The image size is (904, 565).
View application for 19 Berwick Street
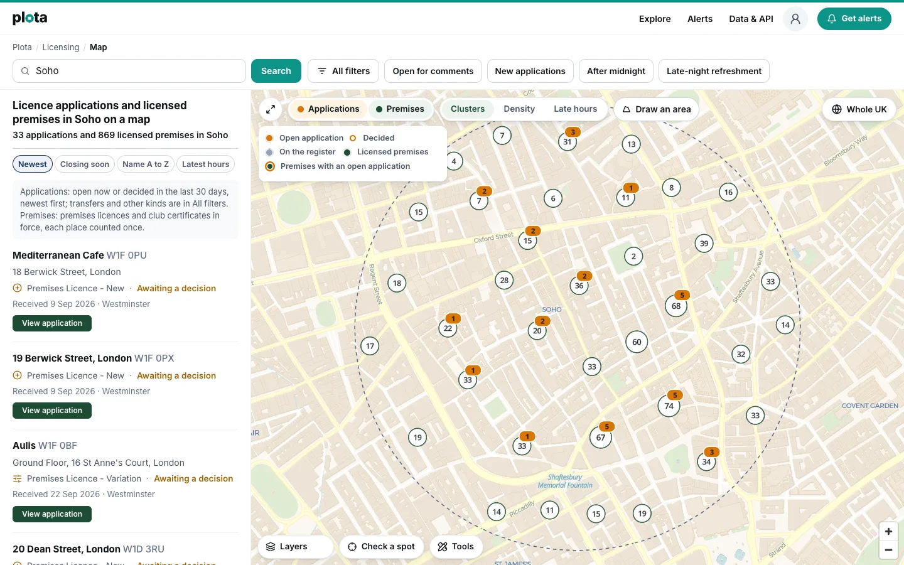tap(52, 411)
